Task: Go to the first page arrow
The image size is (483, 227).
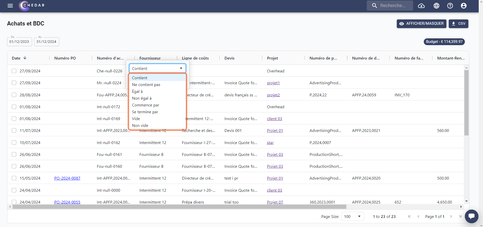Action: point(409,216)
